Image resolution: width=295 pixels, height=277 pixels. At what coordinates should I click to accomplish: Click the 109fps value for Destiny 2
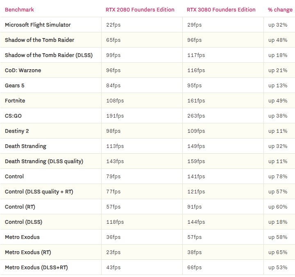pos(196,131)
